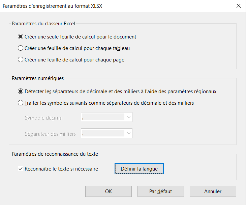Choose worksheet for each table option
The height and width of the screenshot is (205, 246).
tap(21, 48)
